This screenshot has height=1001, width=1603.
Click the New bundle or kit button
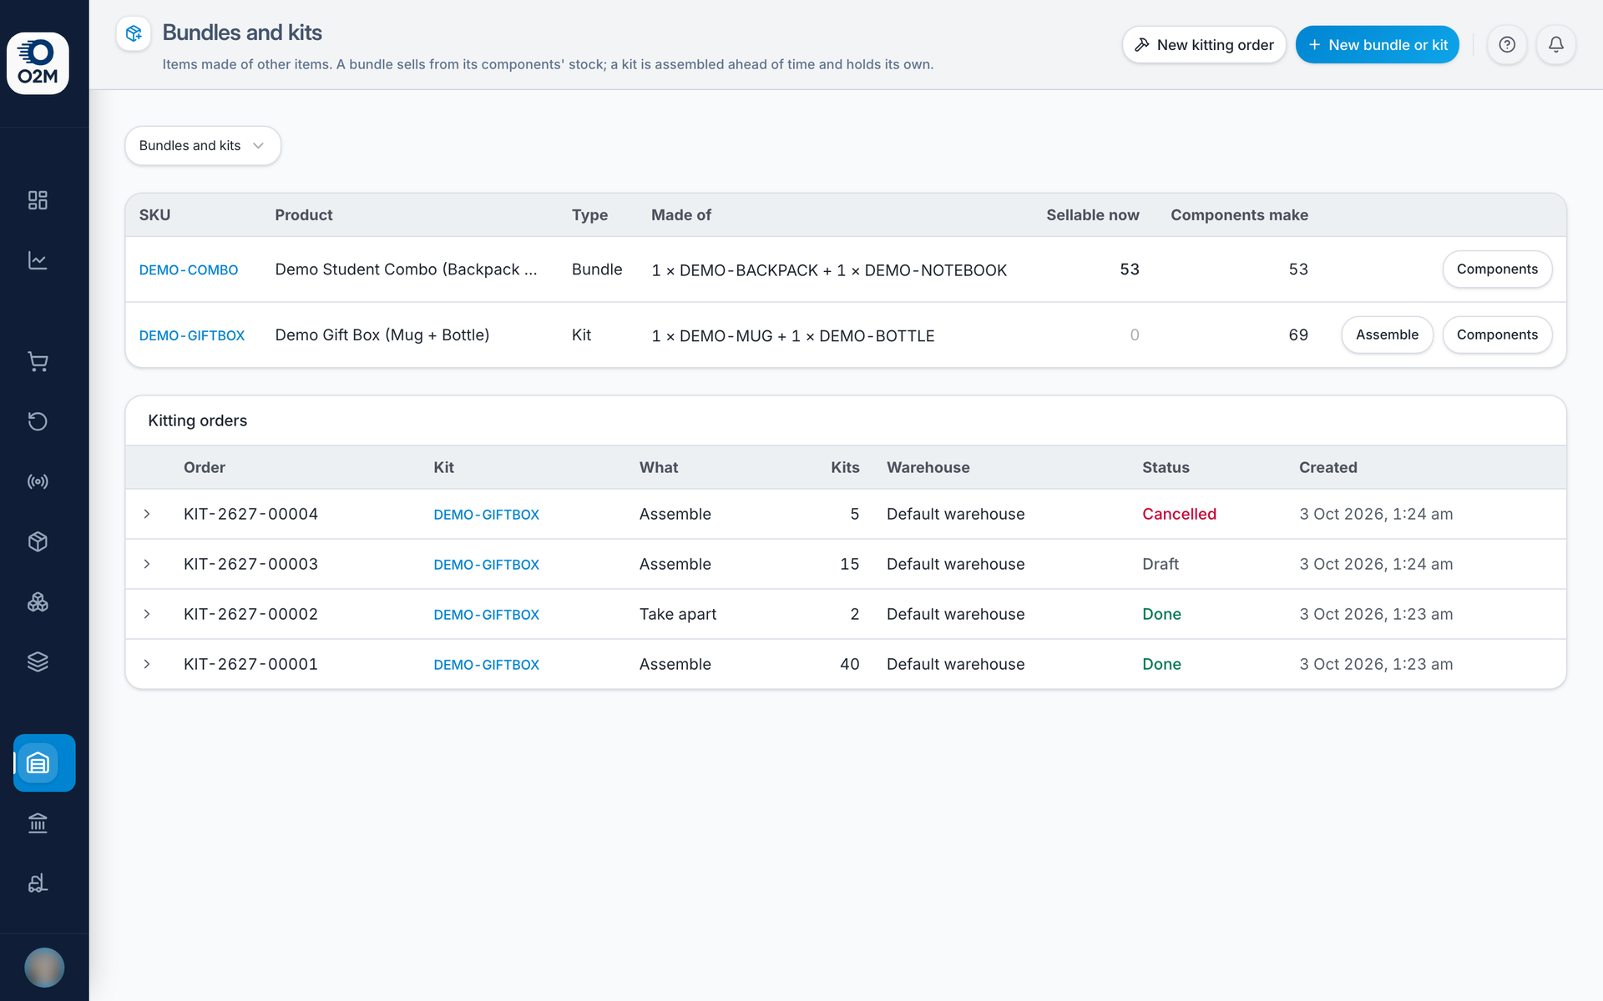[x=1378, y=45]
